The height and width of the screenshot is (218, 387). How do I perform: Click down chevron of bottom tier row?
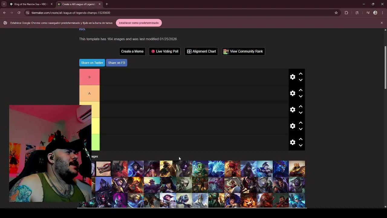click(301, 145)
